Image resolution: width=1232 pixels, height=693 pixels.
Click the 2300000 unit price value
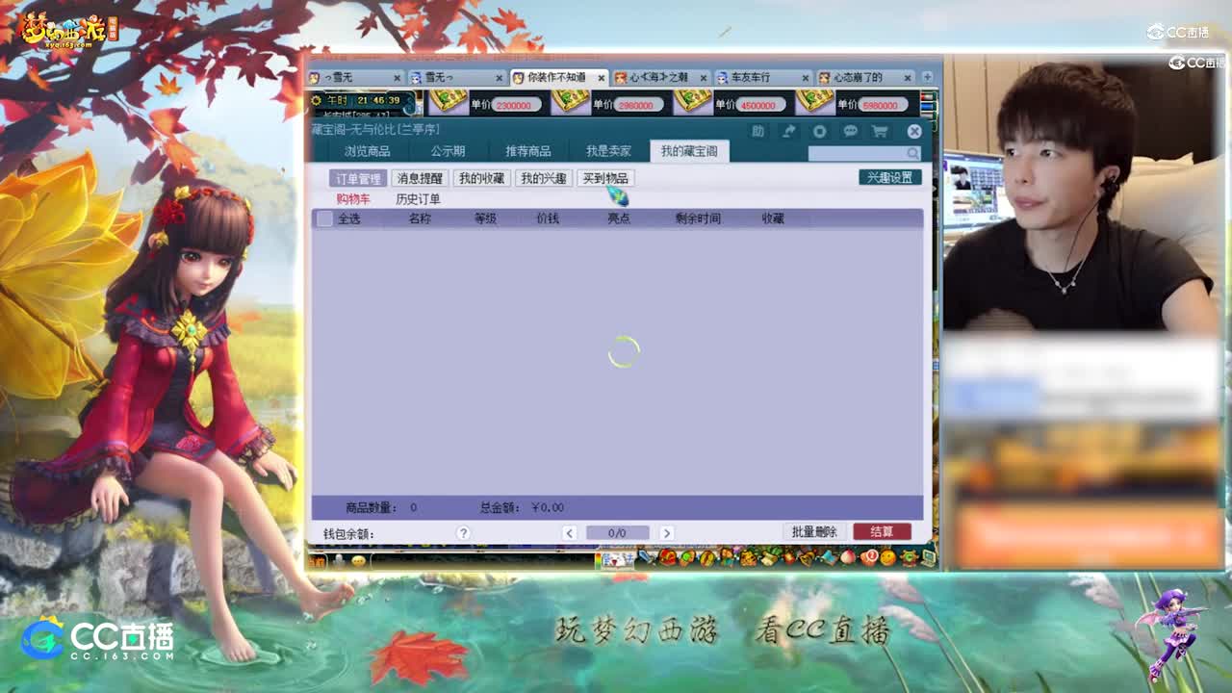513,106
